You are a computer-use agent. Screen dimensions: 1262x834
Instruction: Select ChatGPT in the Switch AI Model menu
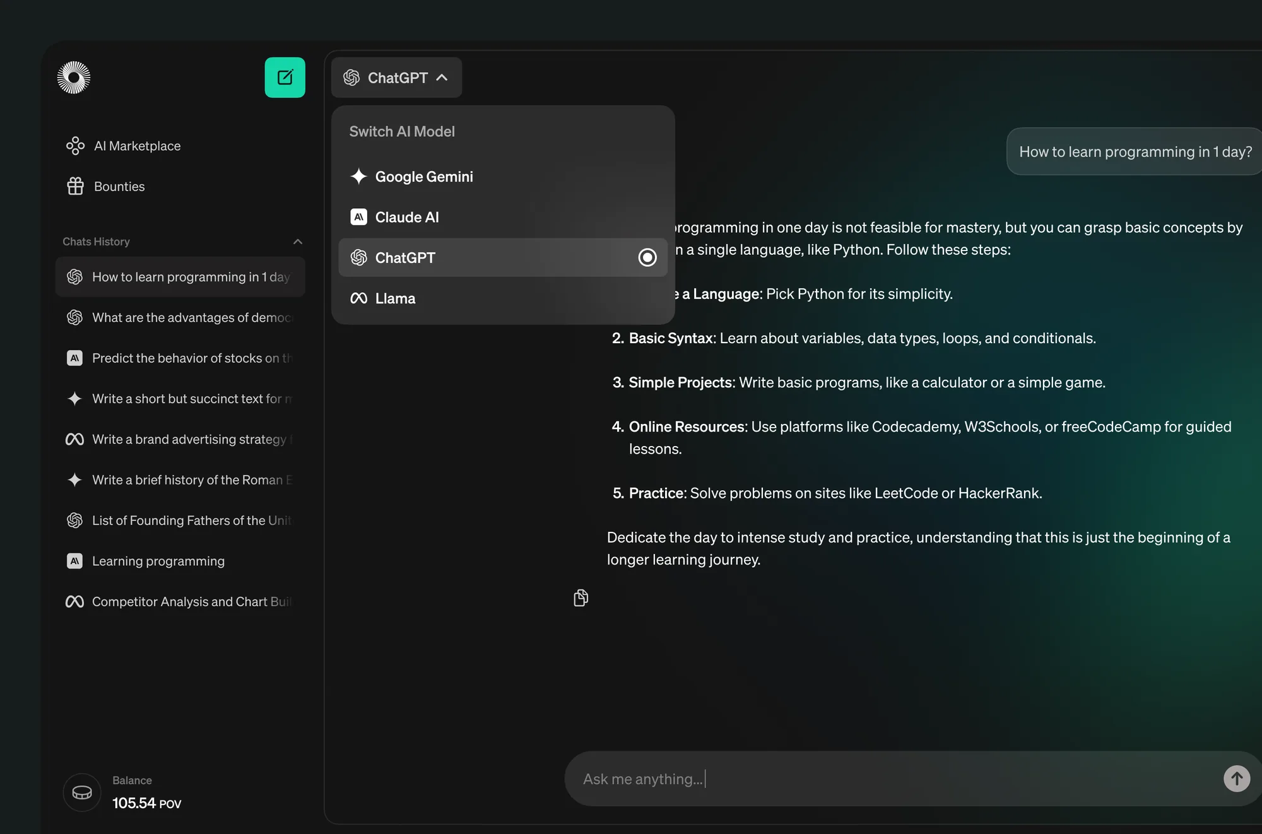click(x=503, y=257)
